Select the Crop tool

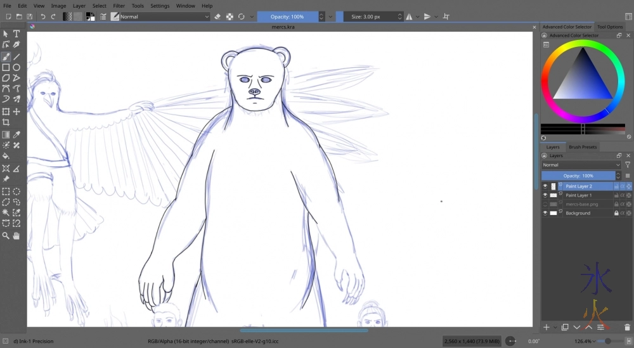click(6, 122)
